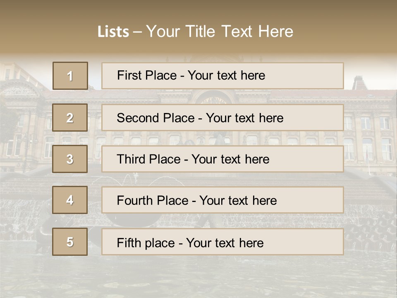
Task: Select the number 5 box
Action: (x=70, y=242)
